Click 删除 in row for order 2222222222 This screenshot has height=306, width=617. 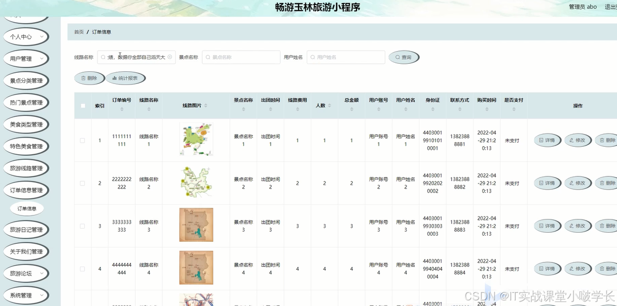[606, 183]
